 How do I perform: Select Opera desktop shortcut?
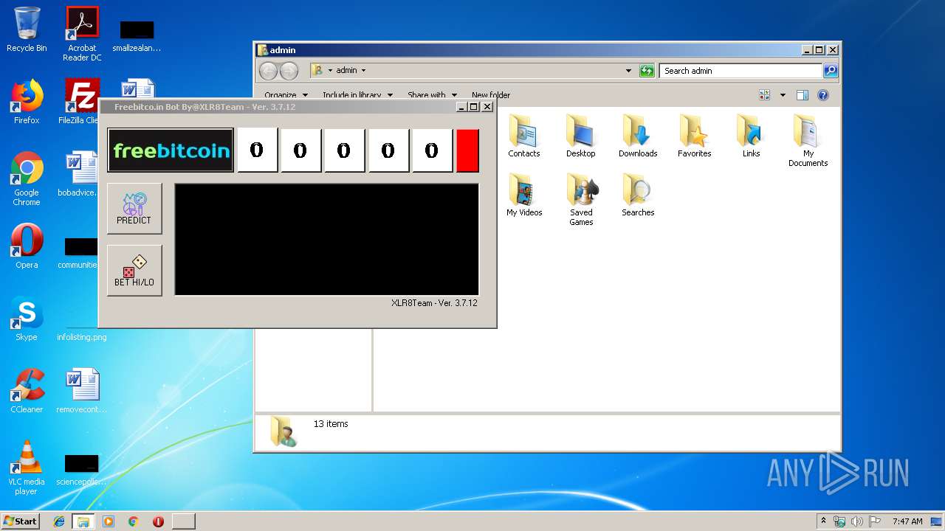pos(27,246)
